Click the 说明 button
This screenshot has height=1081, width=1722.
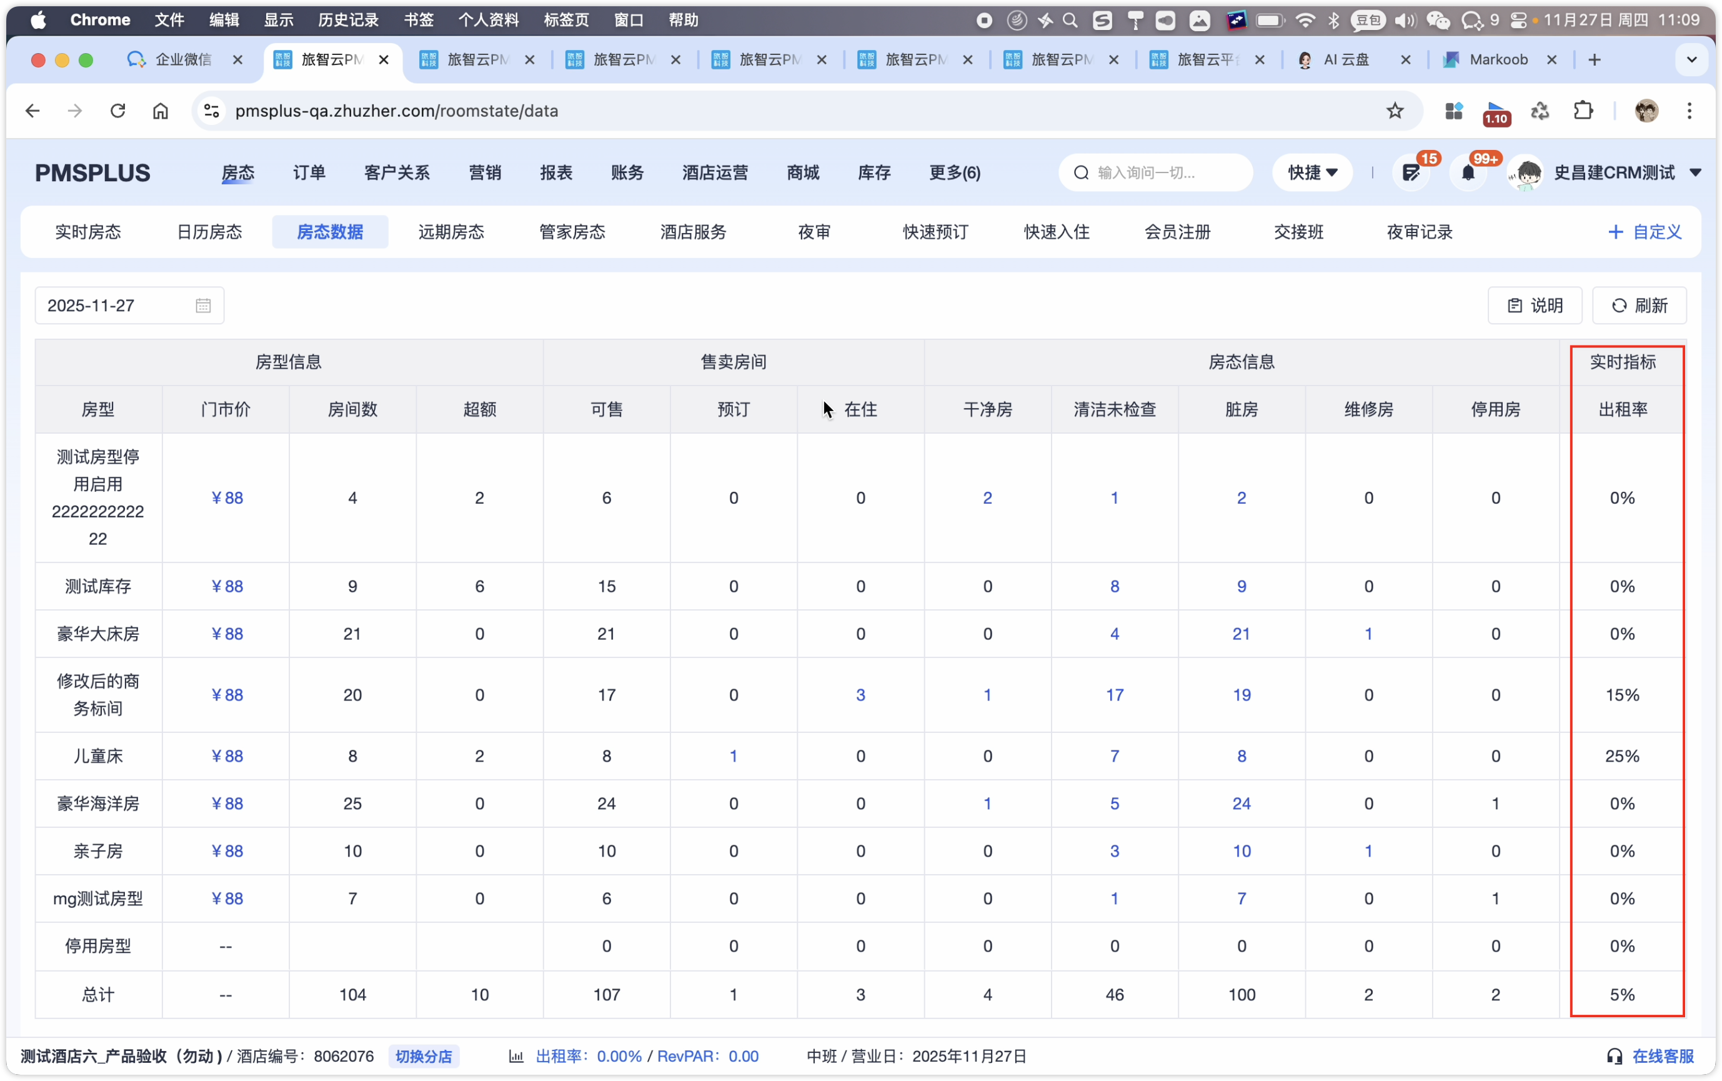tap(1535, 306)
